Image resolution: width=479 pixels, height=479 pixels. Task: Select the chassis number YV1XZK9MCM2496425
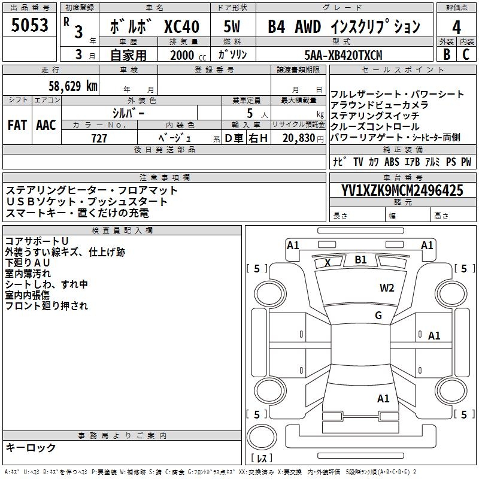[402, 190]
